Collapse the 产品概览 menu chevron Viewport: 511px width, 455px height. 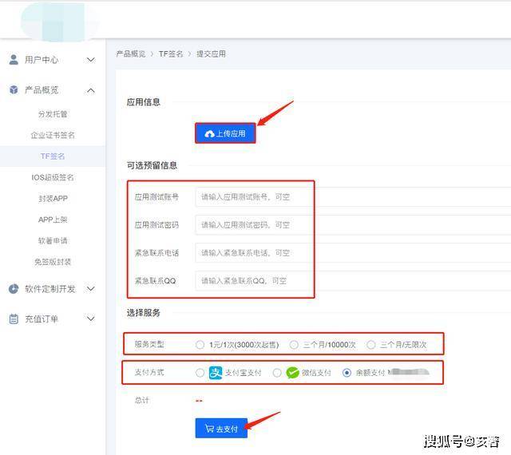(x=91, y=90)
